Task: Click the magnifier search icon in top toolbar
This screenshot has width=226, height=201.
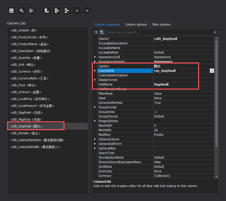Action: tap(22, 10)
